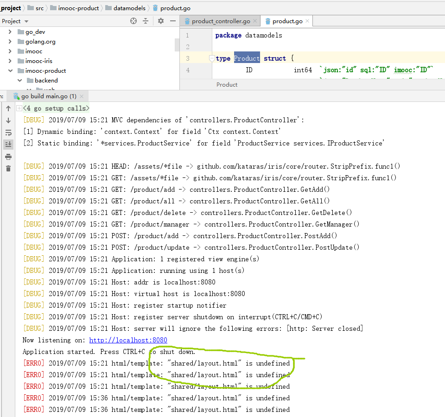Click the Project panel vertical scrollbar

tap(177, 44)
